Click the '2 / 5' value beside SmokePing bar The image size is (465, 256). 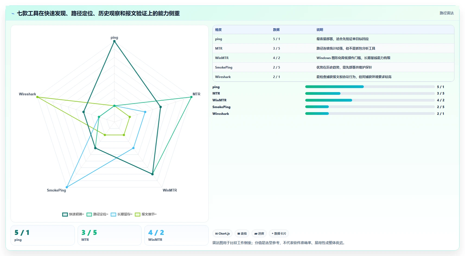441,107
